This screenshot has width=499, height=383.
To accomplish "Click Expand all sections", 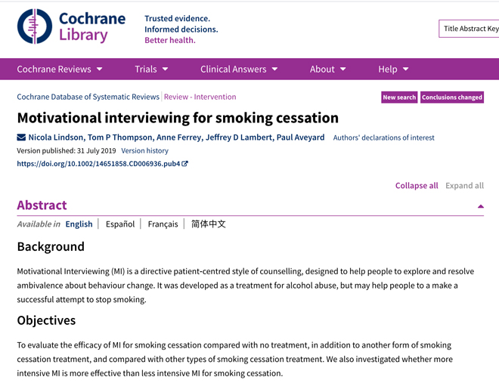I will pyautogui.click(x=465, y=186).
